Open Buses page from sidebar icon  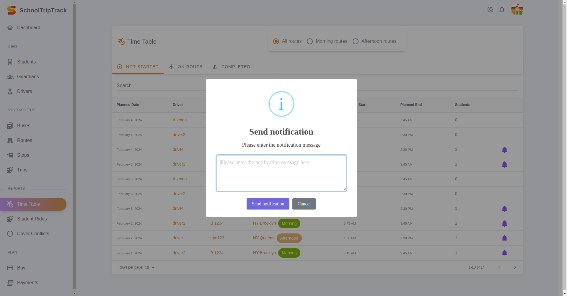coord(10,126)
